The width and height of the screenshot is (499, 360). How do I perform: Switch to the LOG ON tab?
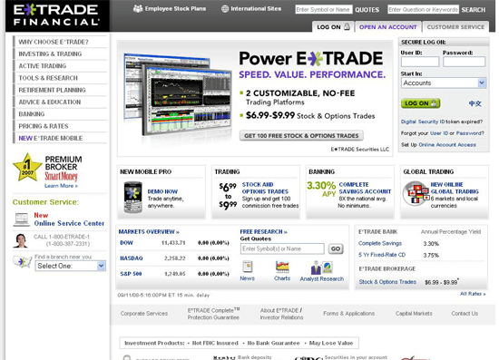point(333,27)
